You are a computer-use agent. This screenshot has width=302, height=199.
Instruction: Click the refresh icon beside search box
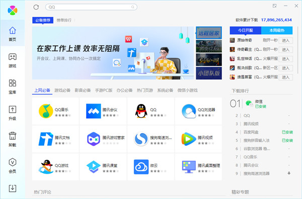pos(36,7)
